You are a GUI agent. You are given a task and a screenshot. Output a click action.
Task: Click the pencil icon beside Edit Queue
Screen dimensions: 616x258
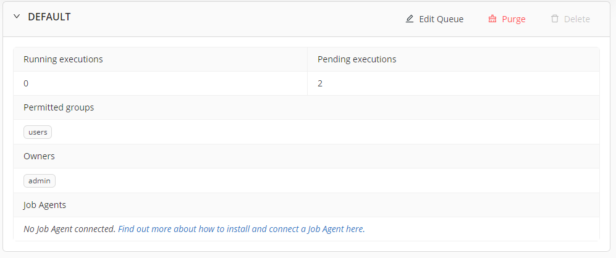410,19
